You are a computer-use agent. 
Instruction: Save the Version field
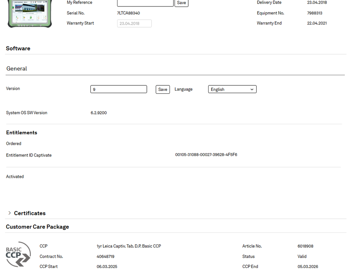pos(162,89)
